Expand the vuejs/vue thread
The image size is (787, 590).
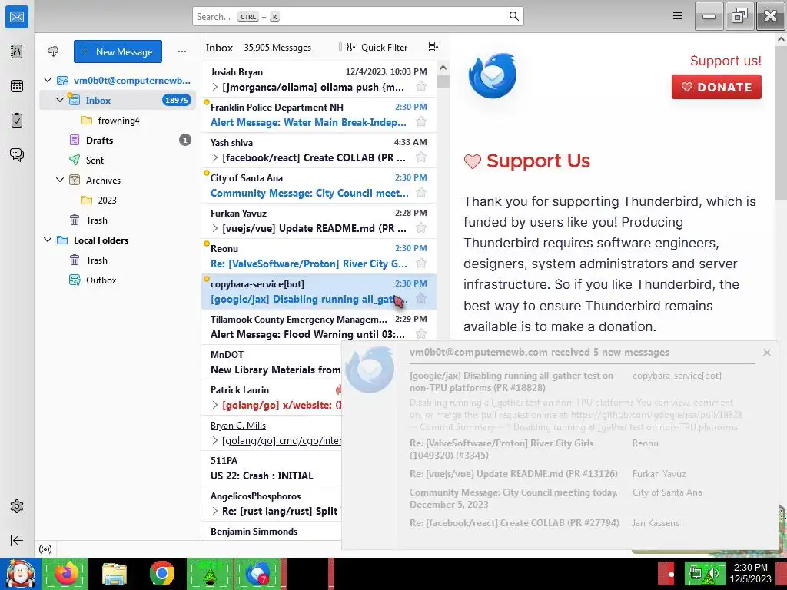[215, 228]
